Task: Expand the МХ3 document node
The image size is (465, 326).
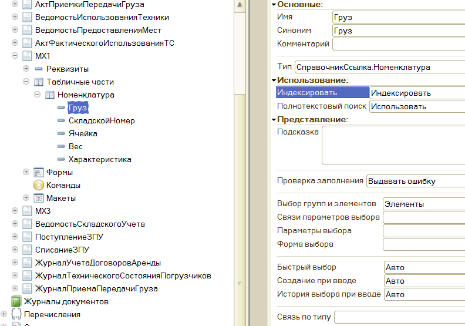Action: 15,211
